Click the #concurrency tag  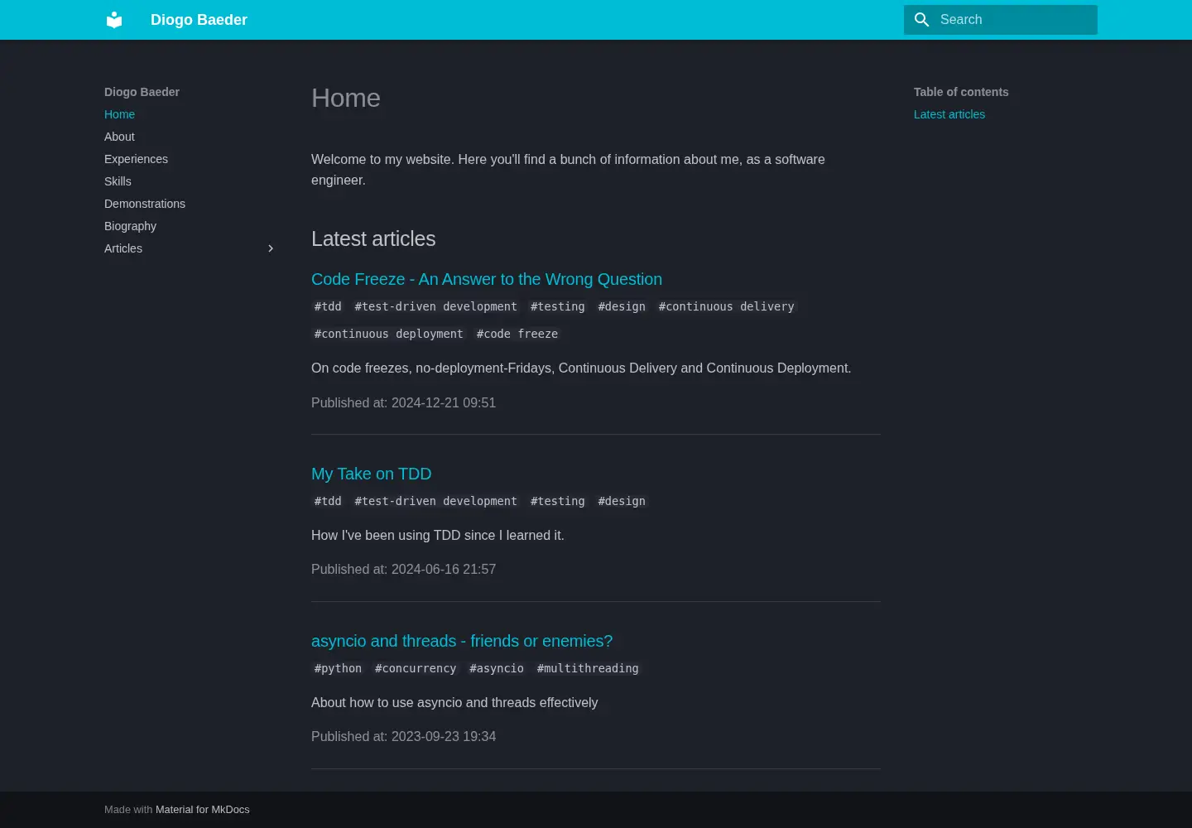coord(416,668)
